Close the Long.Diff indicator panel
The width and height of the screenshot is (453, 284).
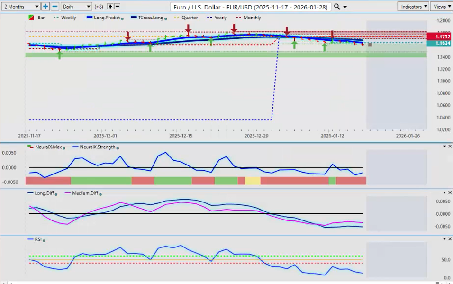coord(450,192)
